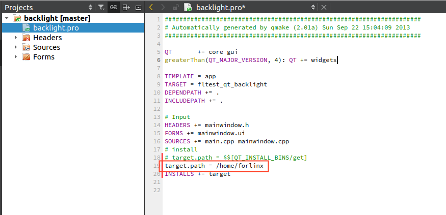Image resolution: width=446 pixels, height=215 pixels.
Task: Click the filter tree icon
Action: point(101,8)
